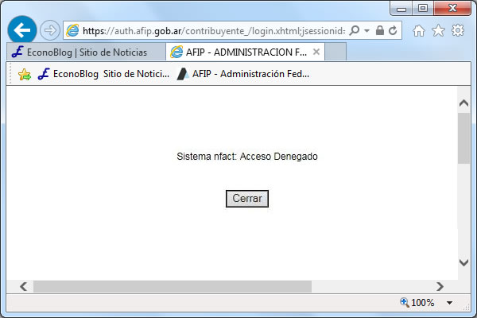477x318 pixels.
Task: Click the Add to Favorites bar star icon
Action: point(24,74)
